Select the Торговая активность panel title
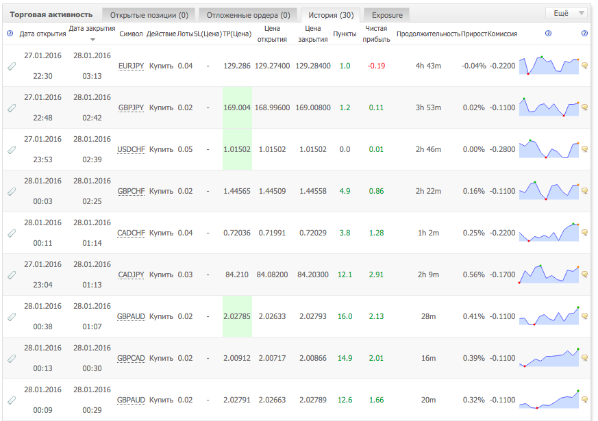Image resolution: width=598 pixels, height=421 pixels. 51,14
